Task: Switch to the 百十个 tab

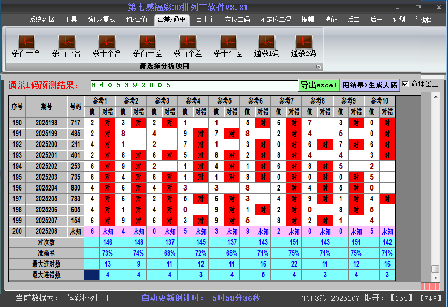Action: pyautogui.click(x=205, y=20)
